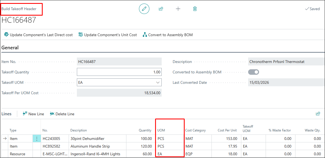The width and height of the screenshot is (325, 158).
Task: Click Update Component's Last Direct cost
Action: [x=38, y=35]
